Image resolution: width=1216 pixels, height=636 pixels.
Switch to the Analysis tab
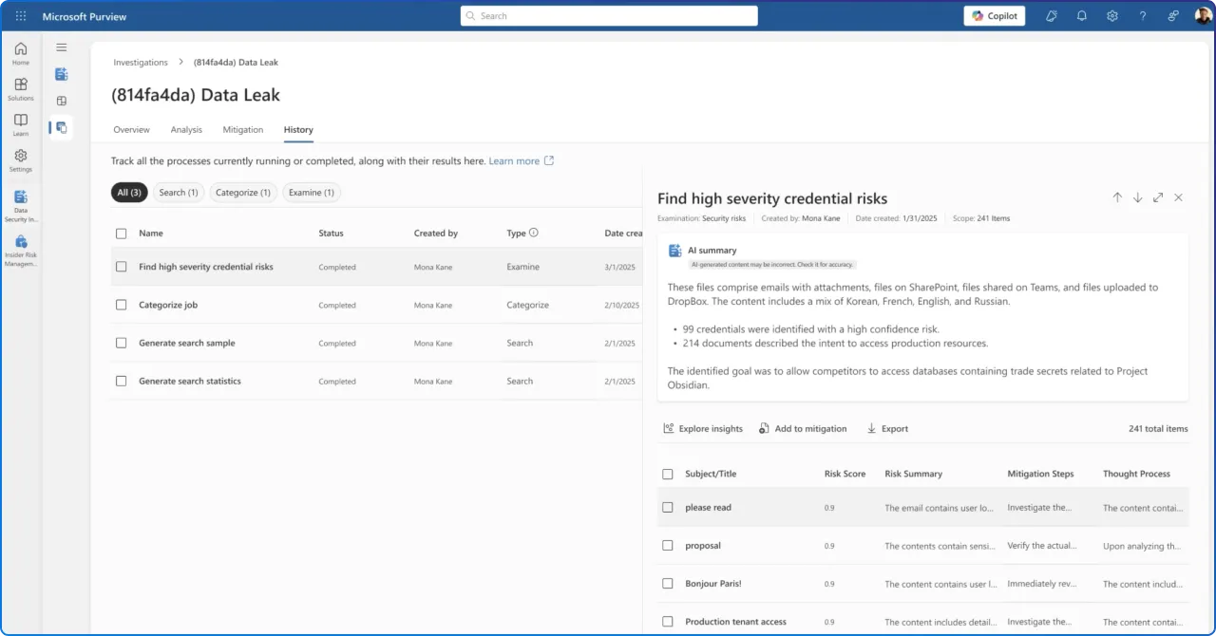pyautogui.click(x=186, y=130)
